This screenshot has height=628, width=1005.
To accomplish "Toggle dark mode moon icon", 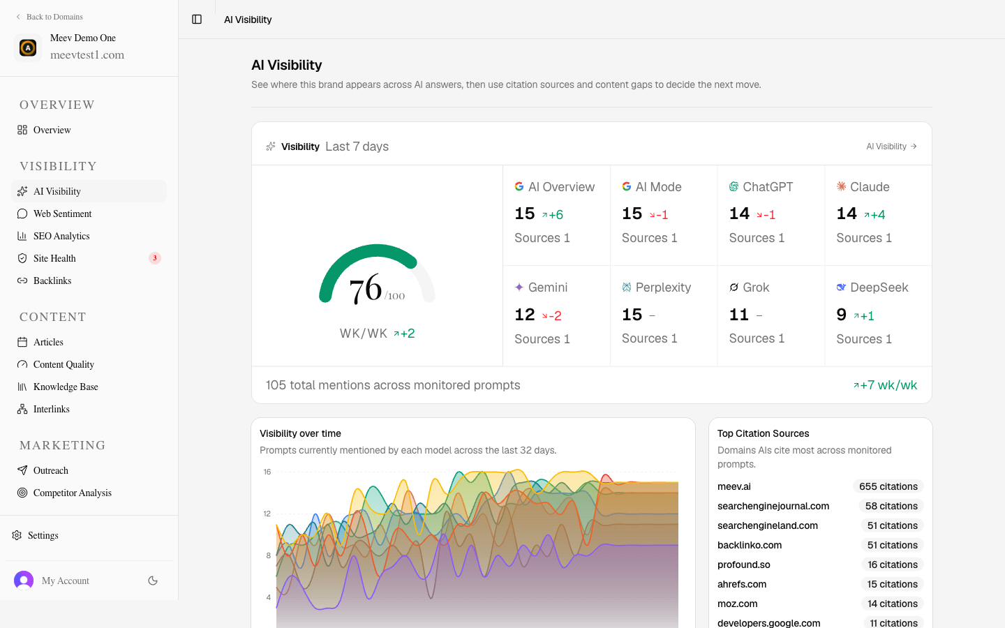I will point(153,581).
